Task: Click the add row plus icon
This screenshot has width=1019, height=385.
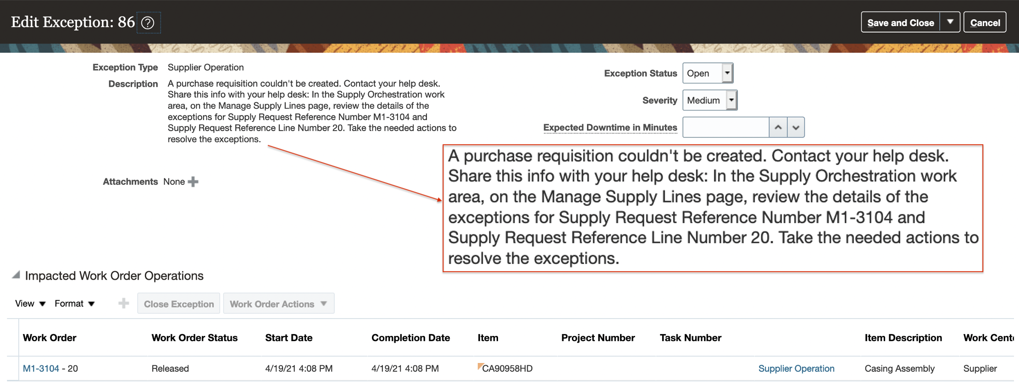Action: (123, 303)
